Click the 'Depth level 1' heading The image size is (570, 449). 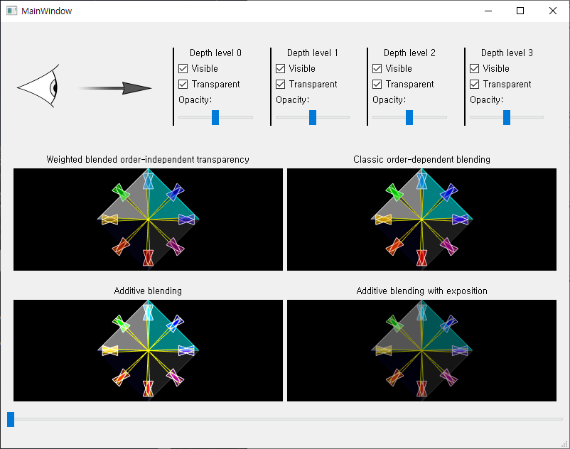313,53
